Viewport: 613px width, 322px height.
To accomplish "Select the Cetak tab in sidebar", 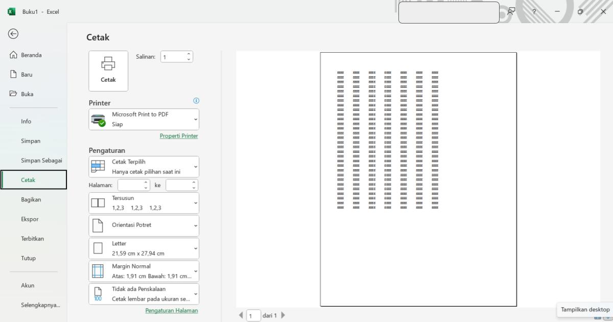I will 33,180.
